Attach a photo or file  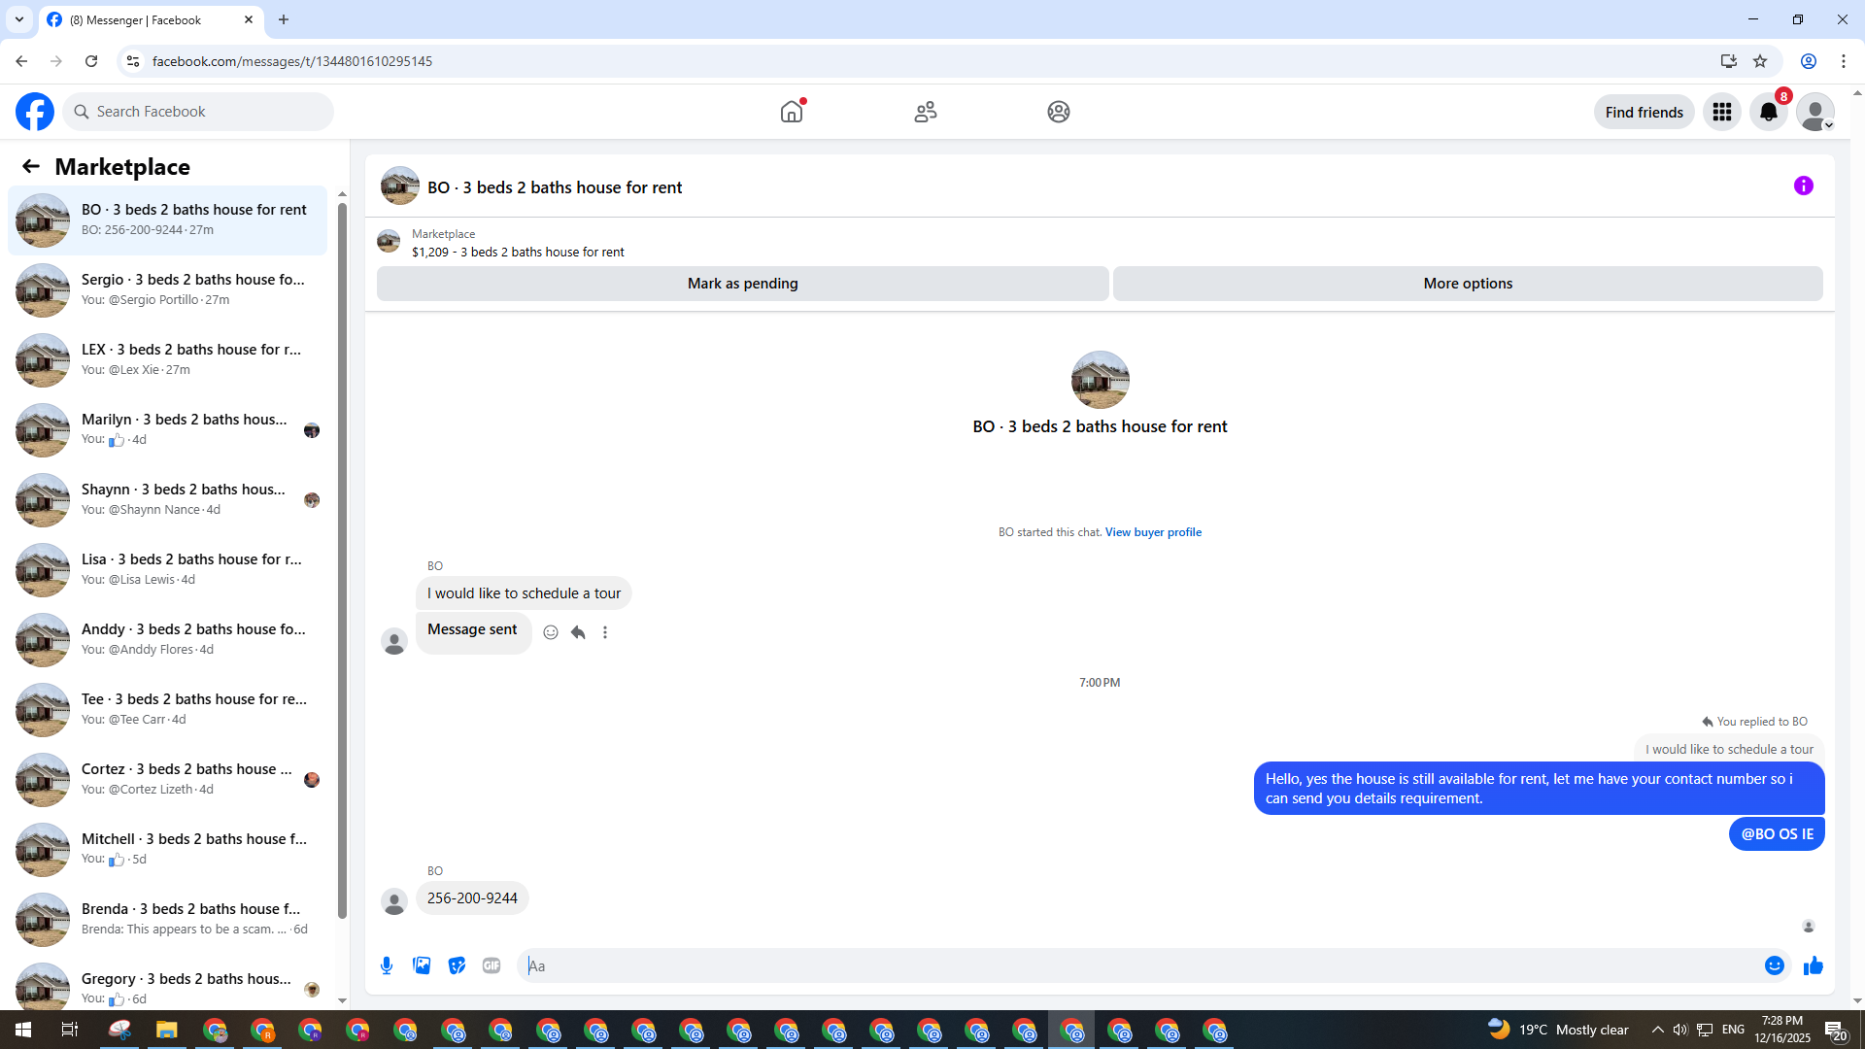click(422, 965)
